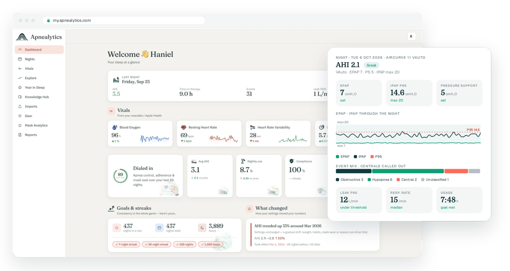Click the Blood Oxygen droplet icon
The width and height of the screenshot is (510, 271).
115,127
